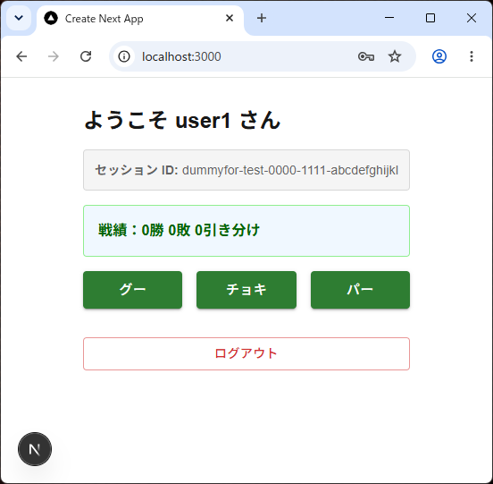Click the 戦績 record text
Screen dimensions: 493x484
click(179, 230)
